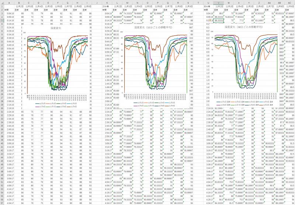Click the 時間 header cell in column A

(9, 10)
